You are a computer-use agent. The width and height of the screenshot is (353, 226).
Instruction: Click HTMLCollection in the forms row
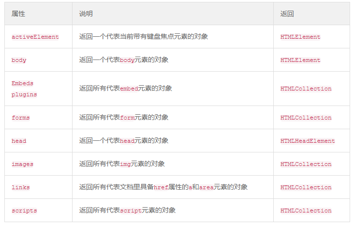click(x=306, y=118)
